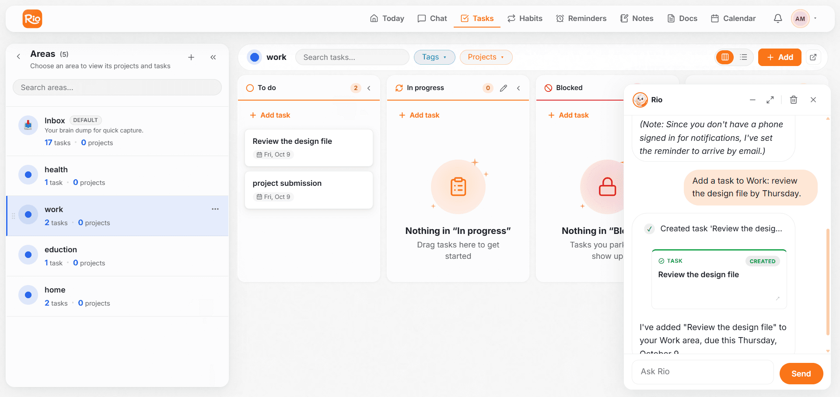Open the Review the design file task card
Image resolution: width=840 pixels, height=397 pixels.
(309, 147)
